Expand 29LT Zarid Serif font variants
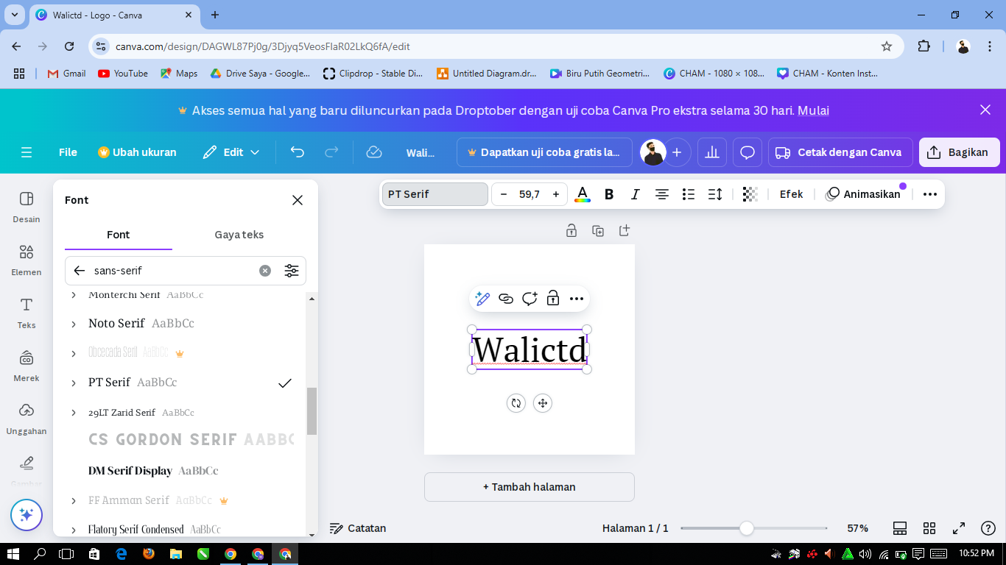 (74, 413)
